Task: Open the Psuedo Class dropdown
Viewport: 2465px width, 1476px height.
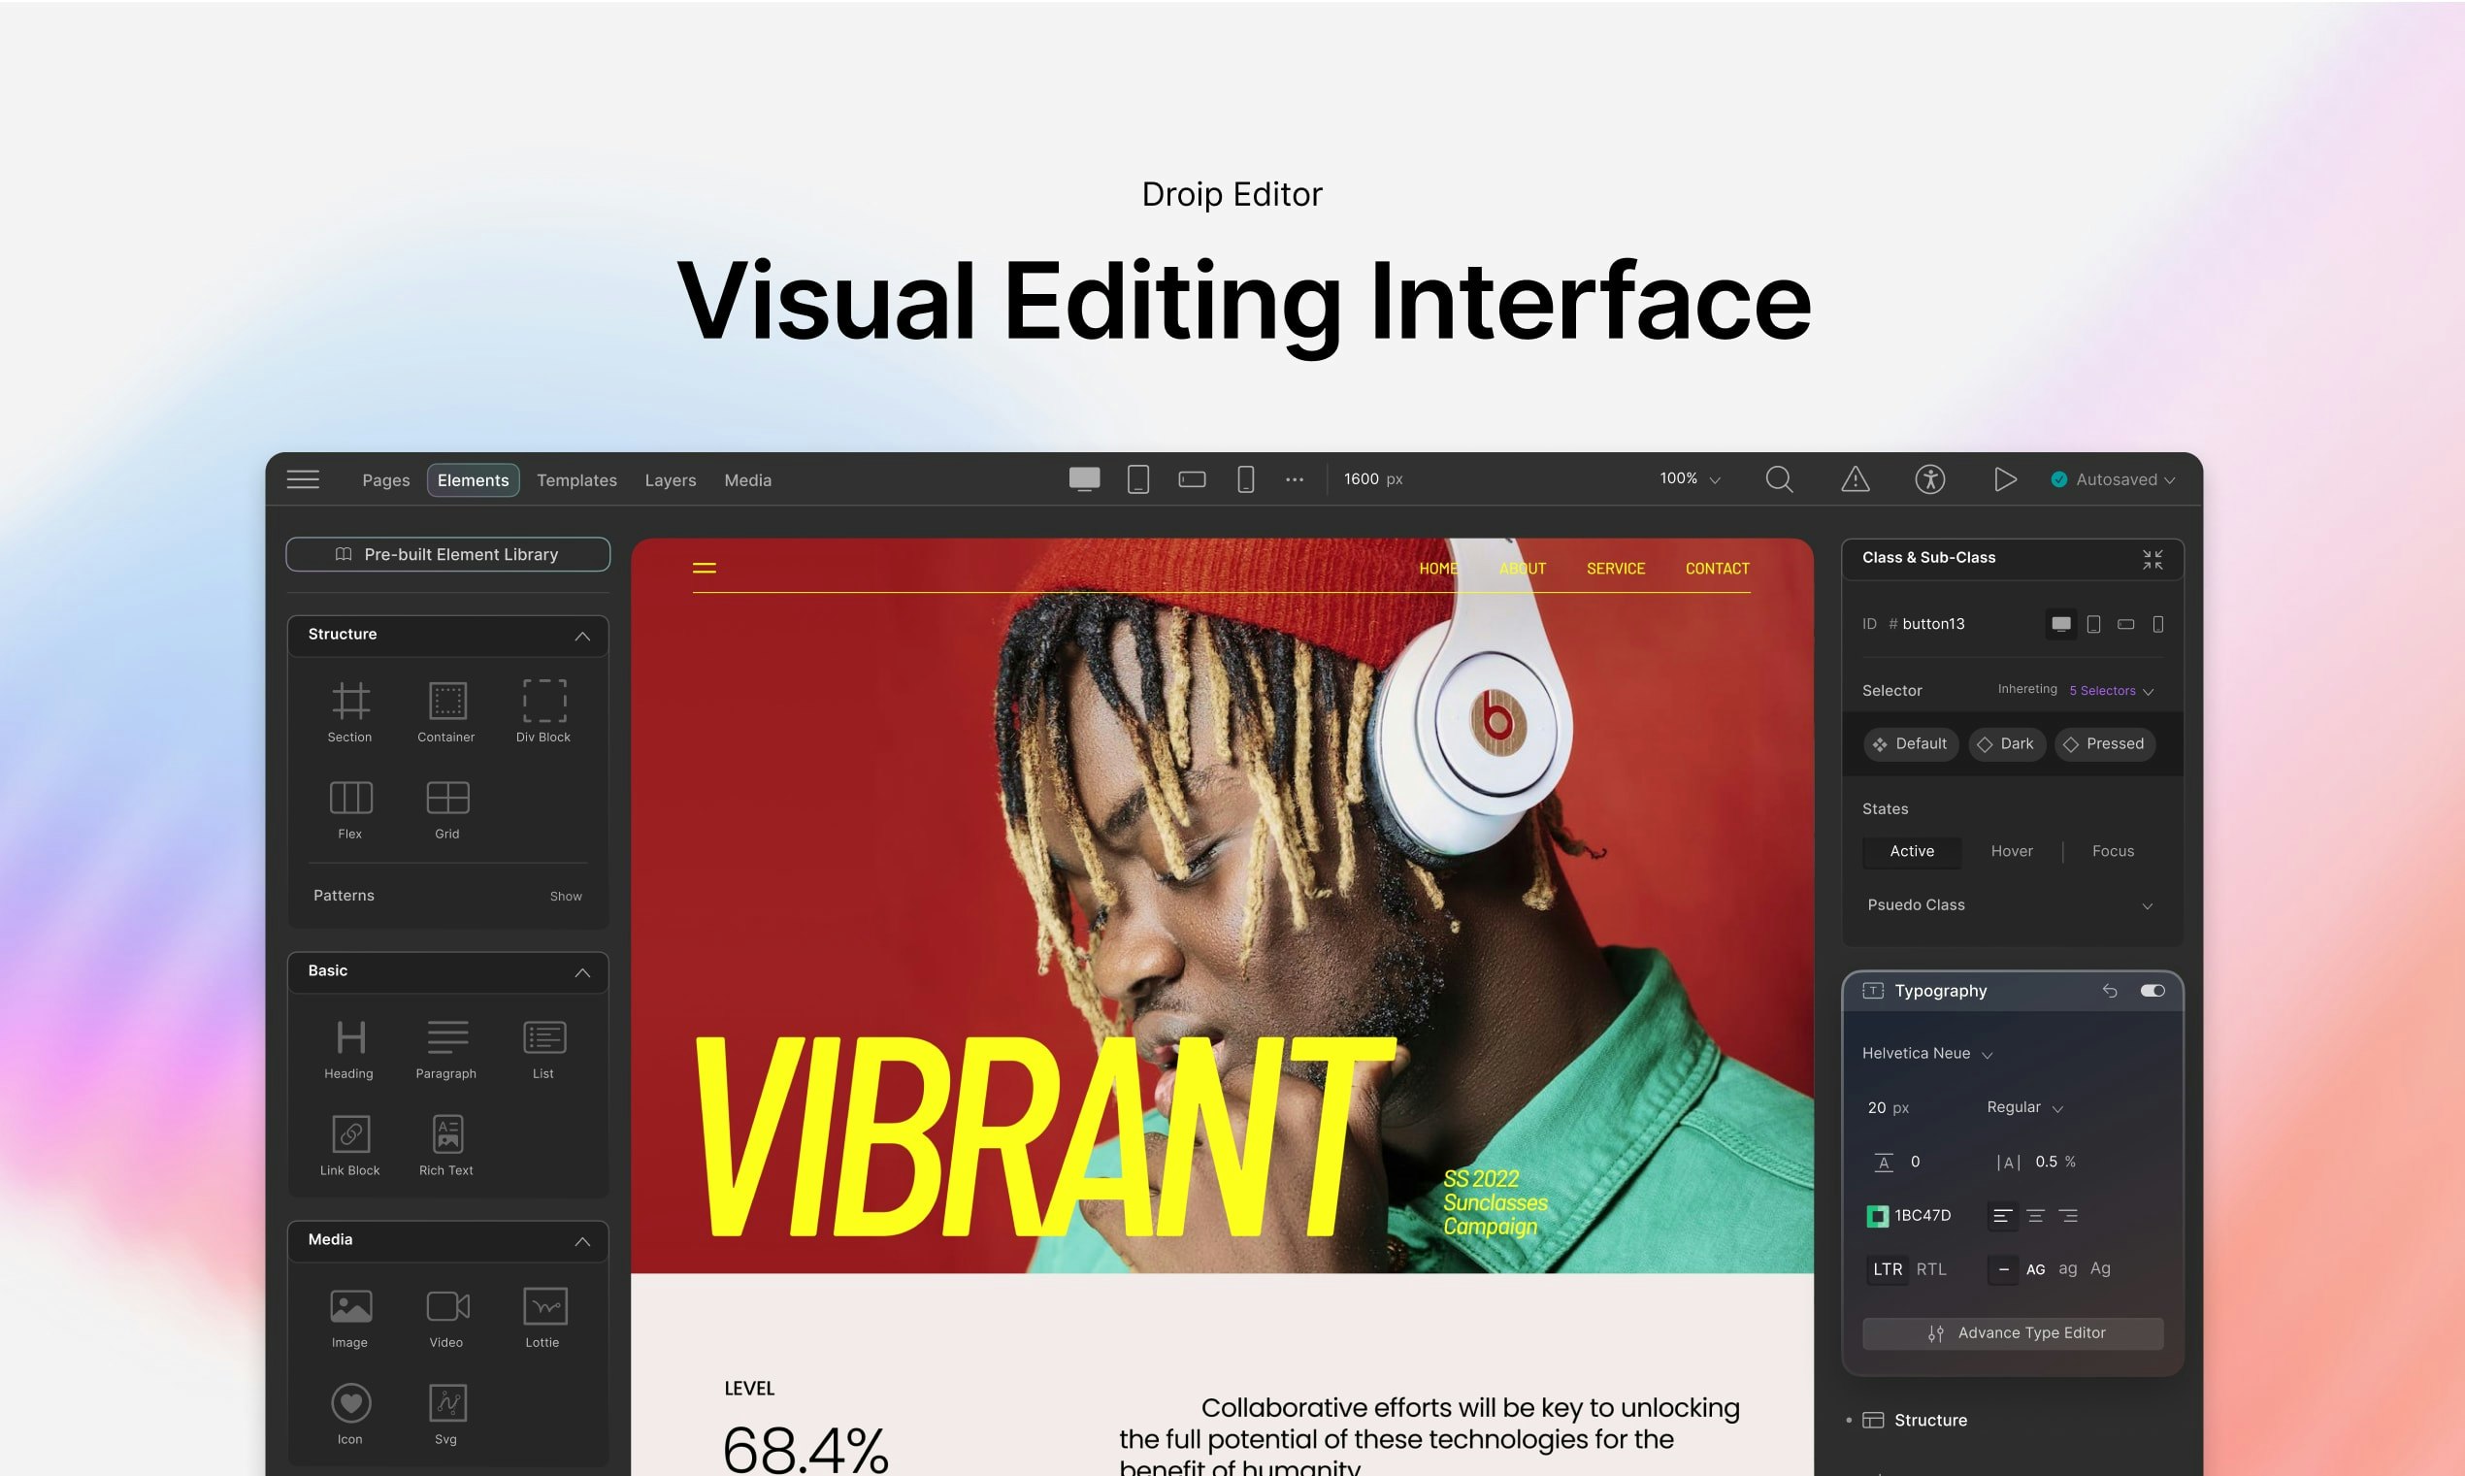Action: pos(2011,905)
